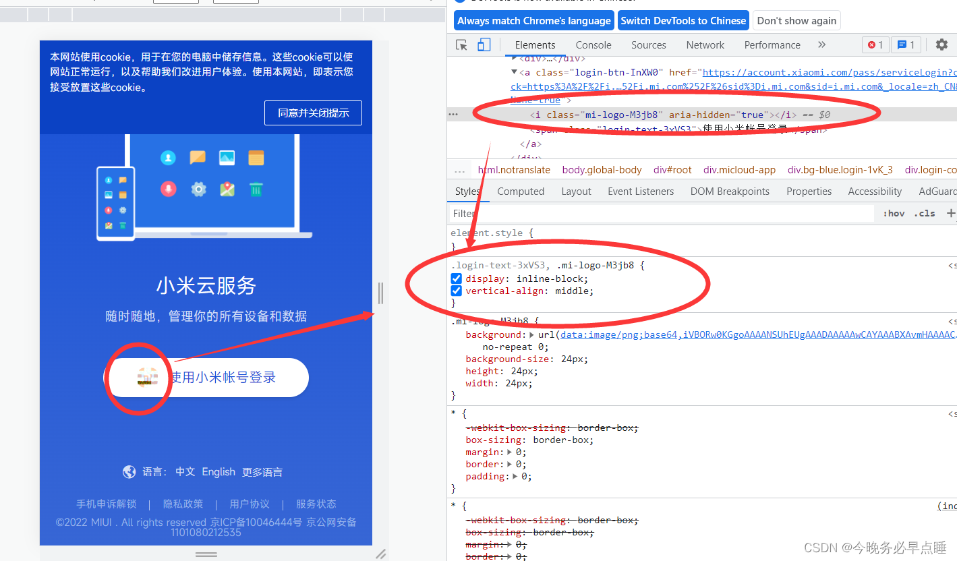Select the mi-logo-M3jb8 i element row
Image resolution: width=957 pixels, height=561 pixels.
click(701, 115)
